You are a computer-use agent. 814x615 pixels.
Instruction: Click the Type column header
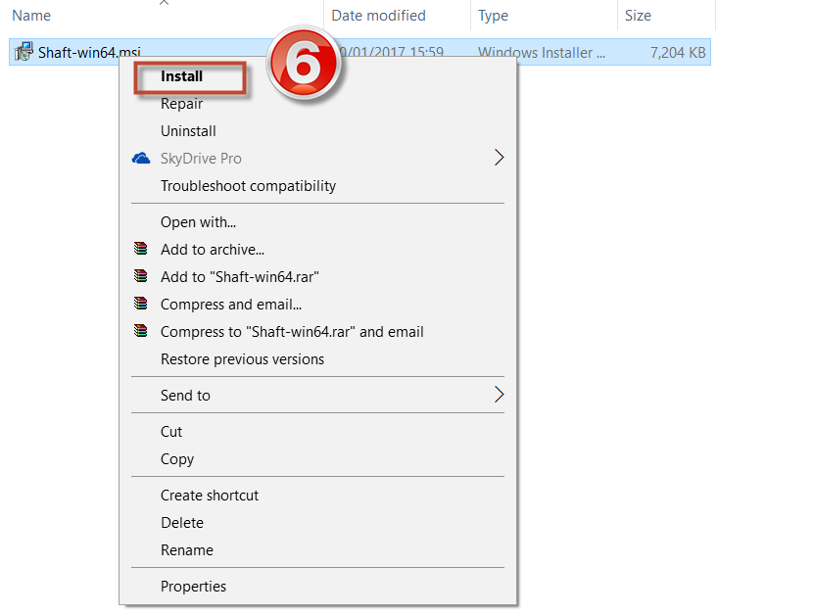[x=494, y=16]
